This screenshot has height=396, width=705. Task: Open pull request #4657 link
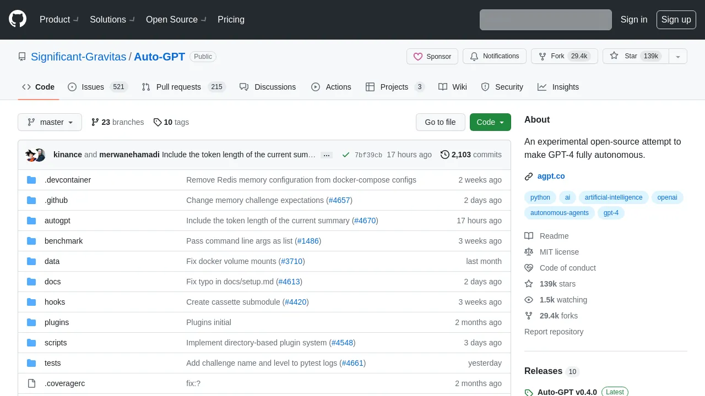tap(339, 200)
